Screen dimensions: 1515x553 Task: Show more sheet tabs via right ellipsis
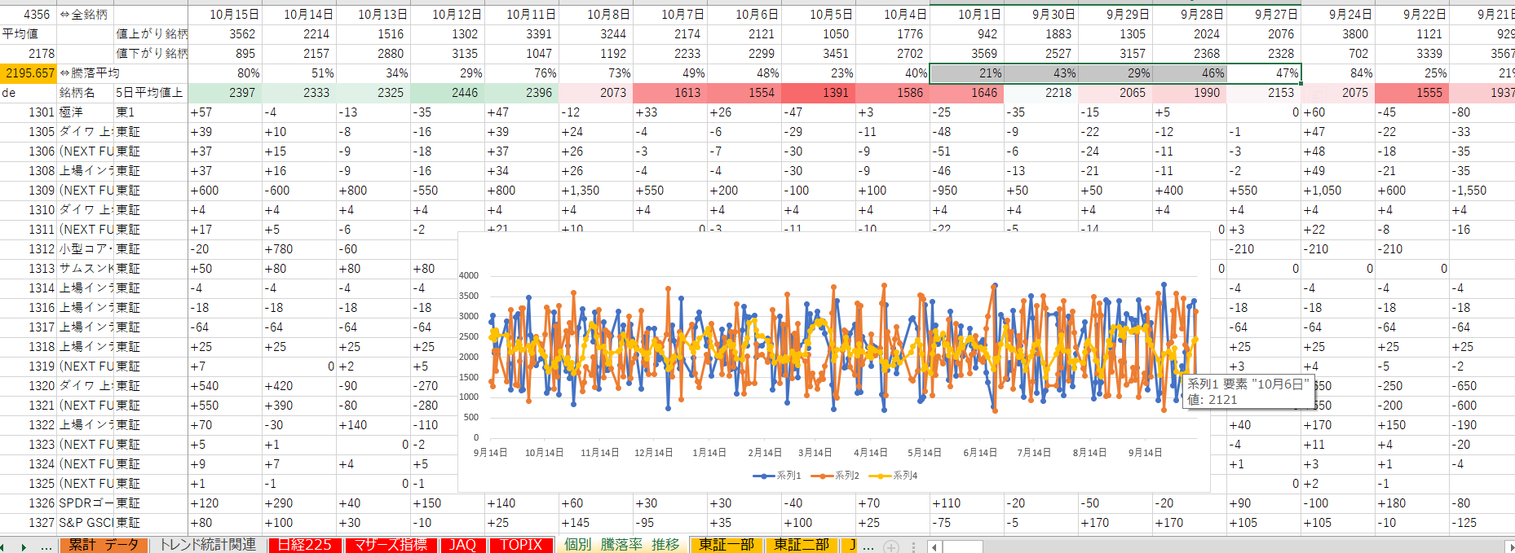[868, 546]
